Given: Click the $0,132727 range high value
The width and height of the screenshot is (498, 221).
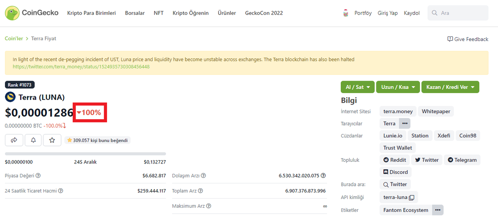Looking at the screenshot, I should pyautogui.click(x=155, y=162).
